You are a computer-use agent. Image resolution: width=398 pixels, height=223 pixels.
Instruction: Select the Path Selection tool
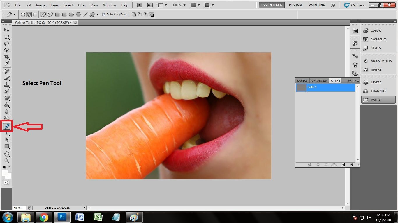(7, 140)
